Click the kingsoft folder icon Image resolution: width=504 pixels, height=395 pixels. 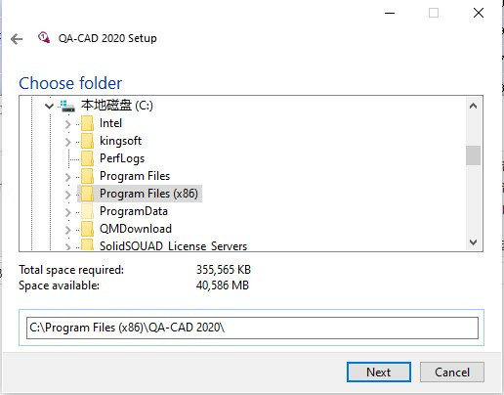tap(87, 141)
